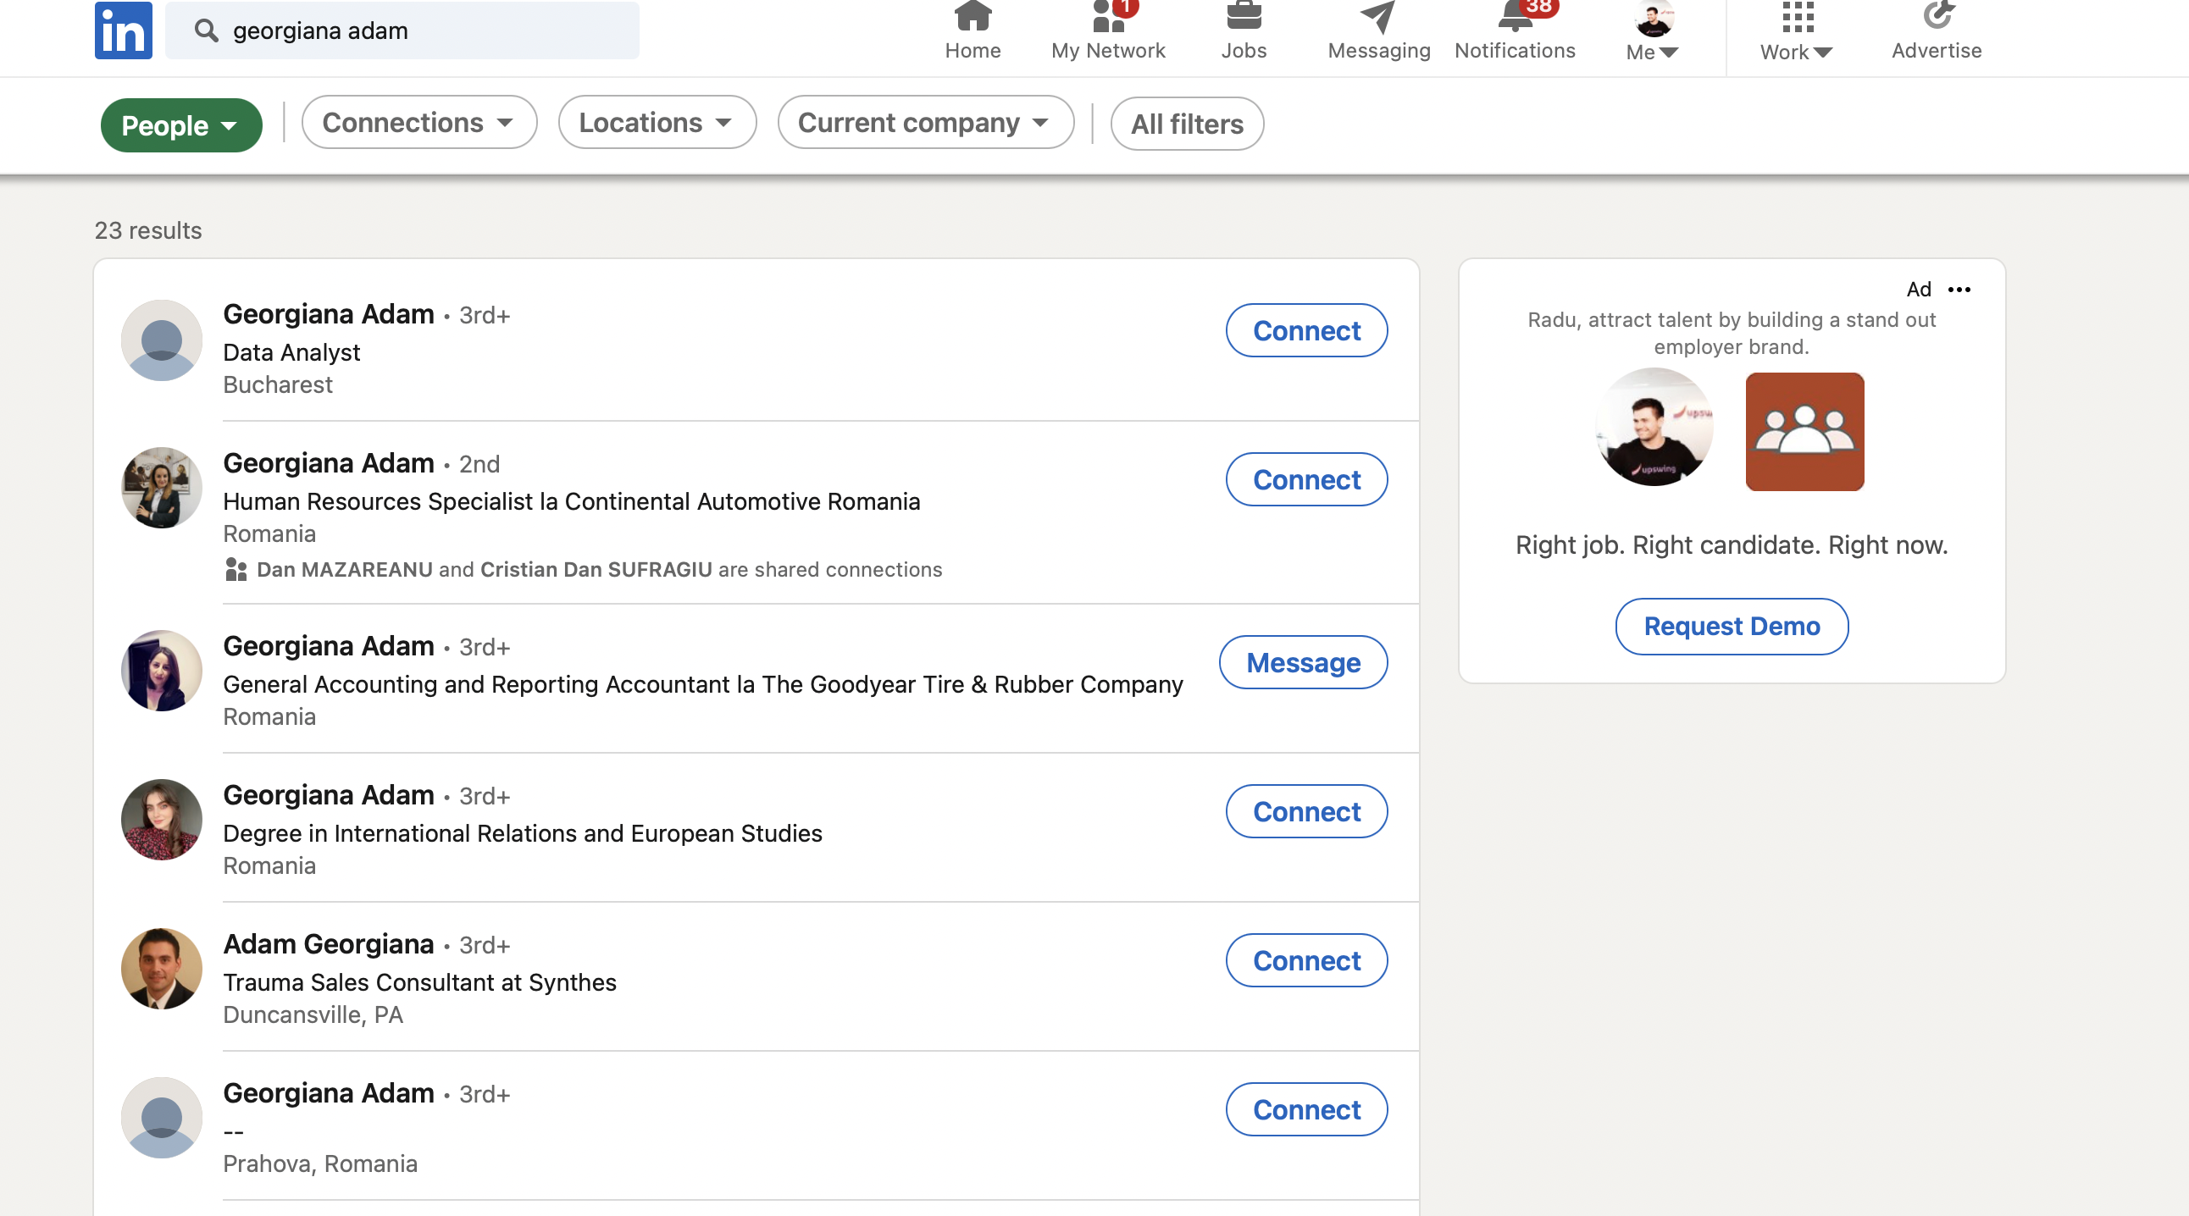Open the Notifications bell icon
2189x1216 pixels.
click(x=1516, y=17)
